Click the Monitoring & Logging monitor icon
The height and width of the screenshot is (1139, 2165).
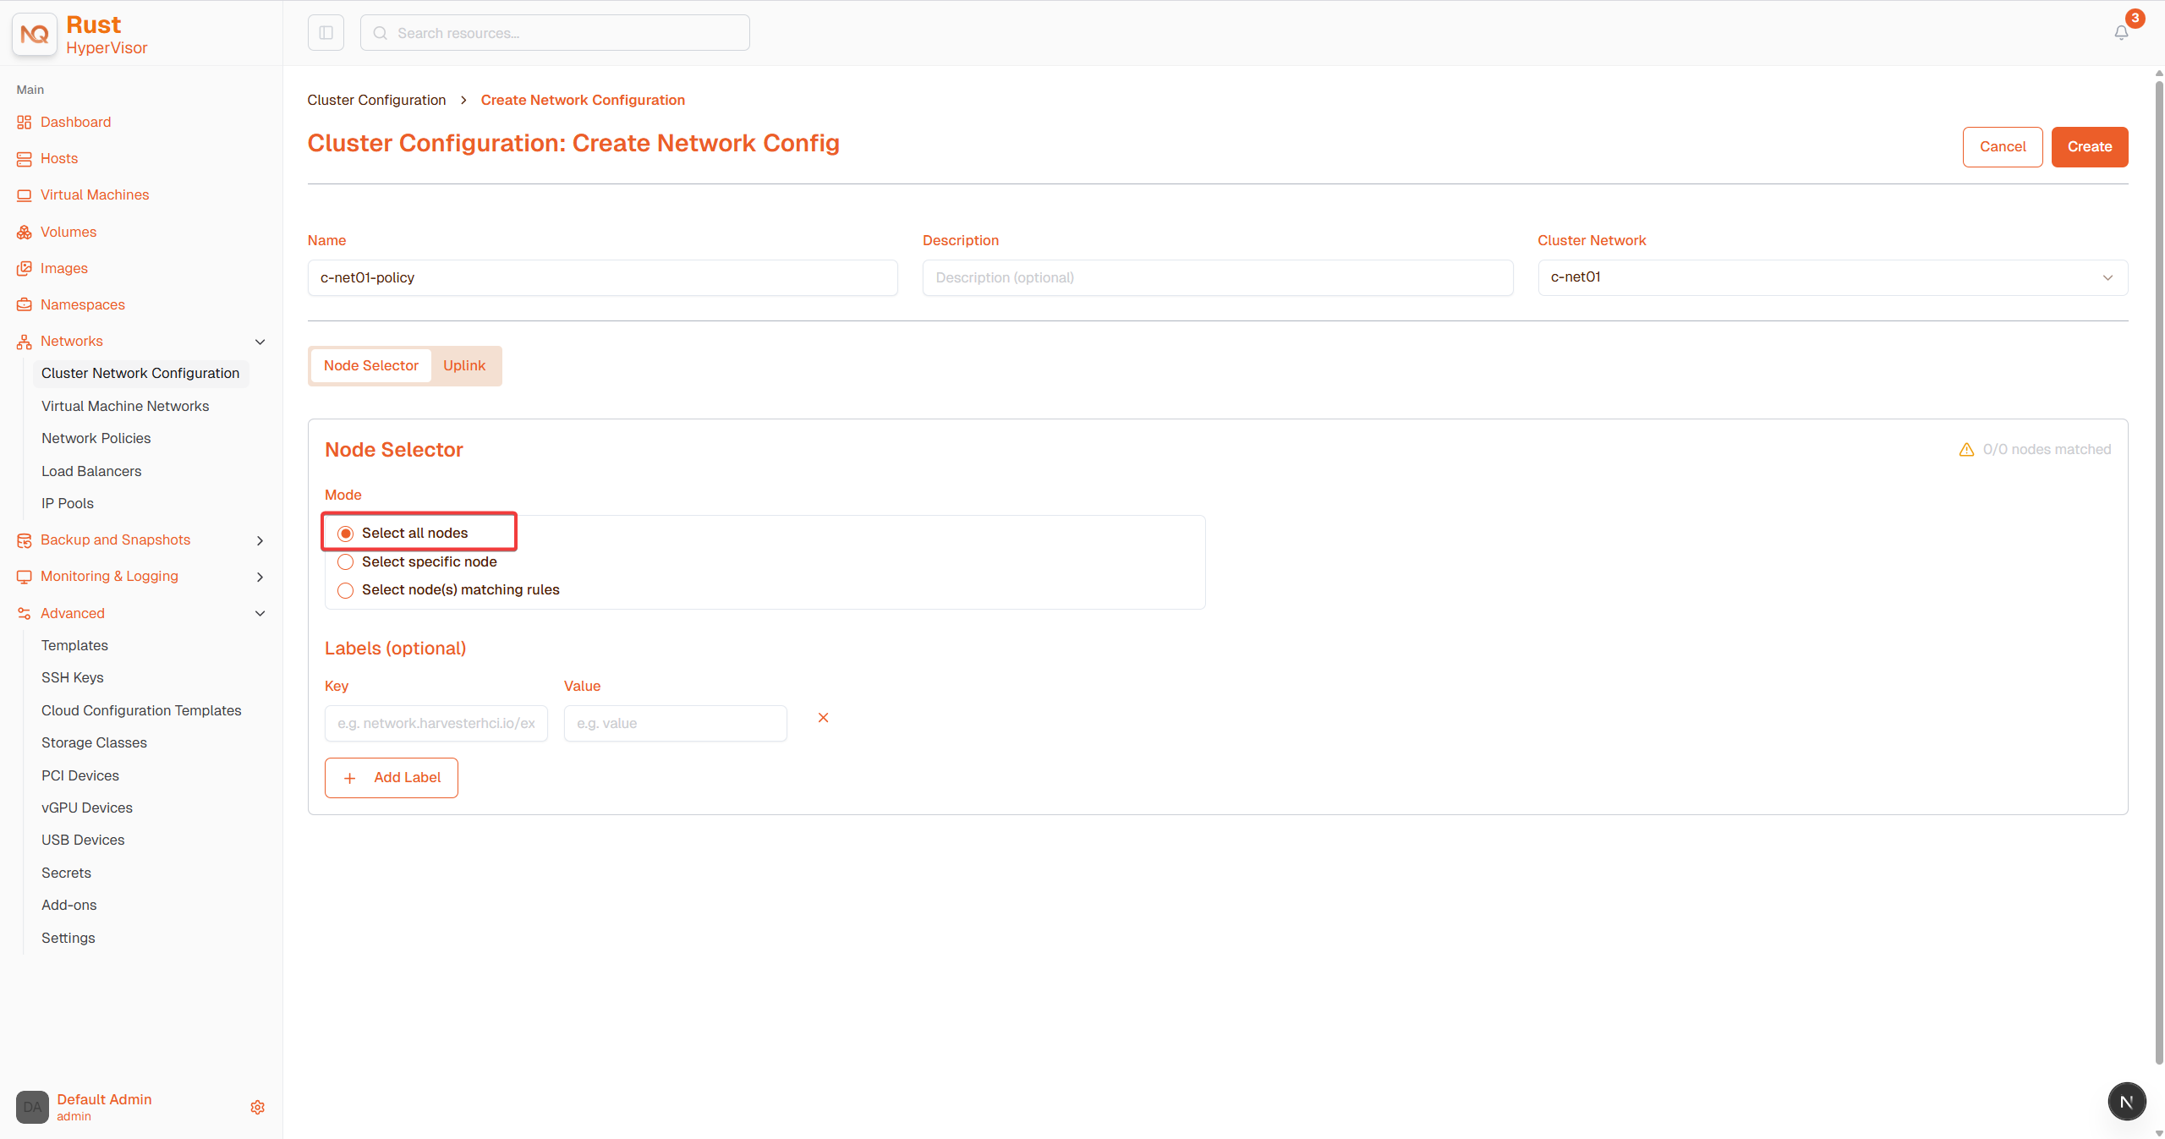[x=24, y=577]
